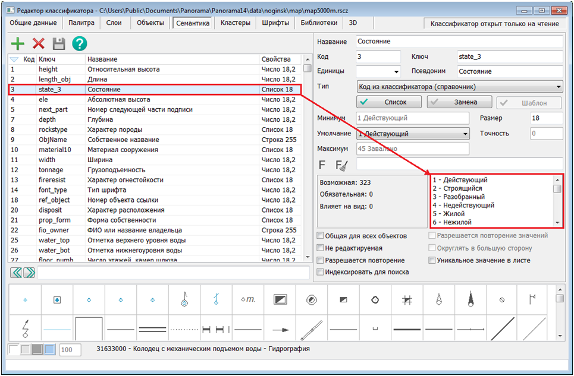
Task: Click the font F icon
Action: coord(322,165)
